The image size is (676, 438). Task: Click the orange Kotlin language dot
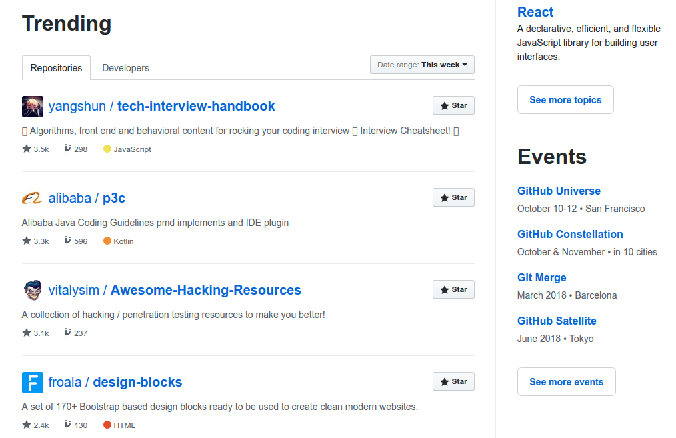click(107, 241)
